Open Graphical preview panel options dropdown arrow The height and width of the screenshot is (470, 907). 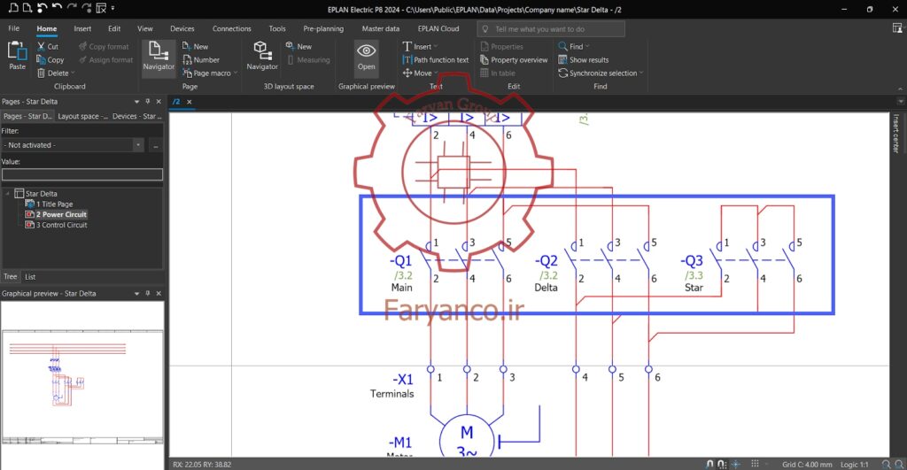pos(137,293)
